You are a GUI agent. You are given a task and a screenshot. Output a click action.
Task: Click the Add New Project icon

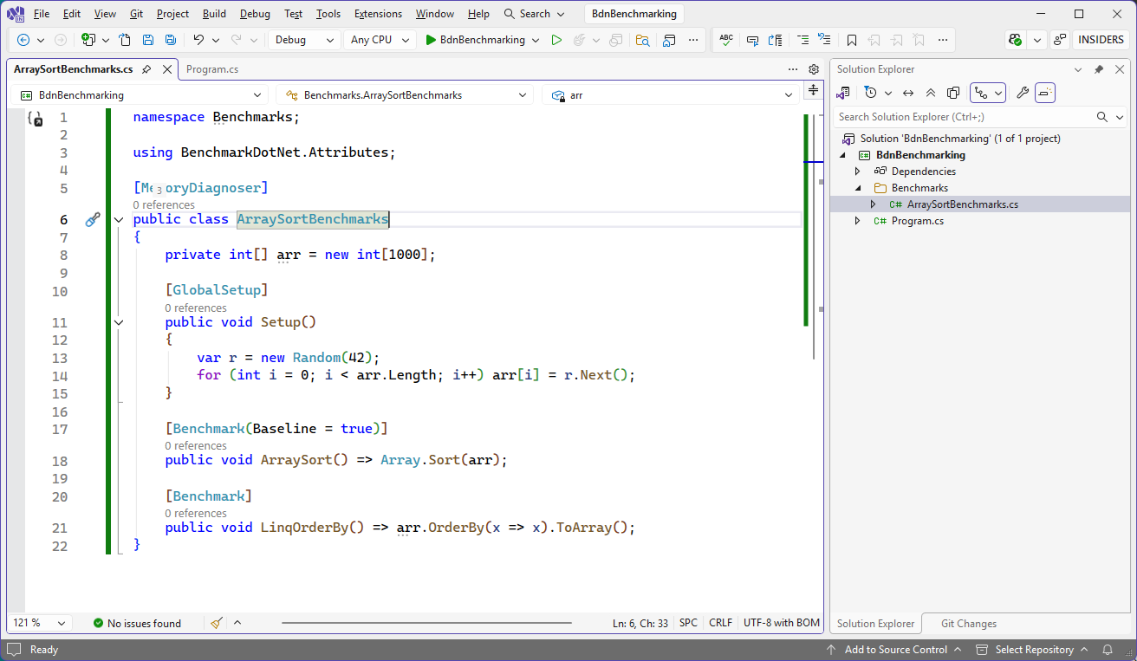coord(90,40)
